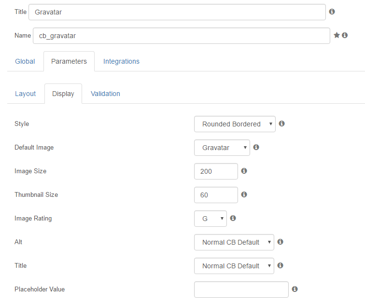
Task: Open the Layout sub-tab
Action: tap(26, 94)
